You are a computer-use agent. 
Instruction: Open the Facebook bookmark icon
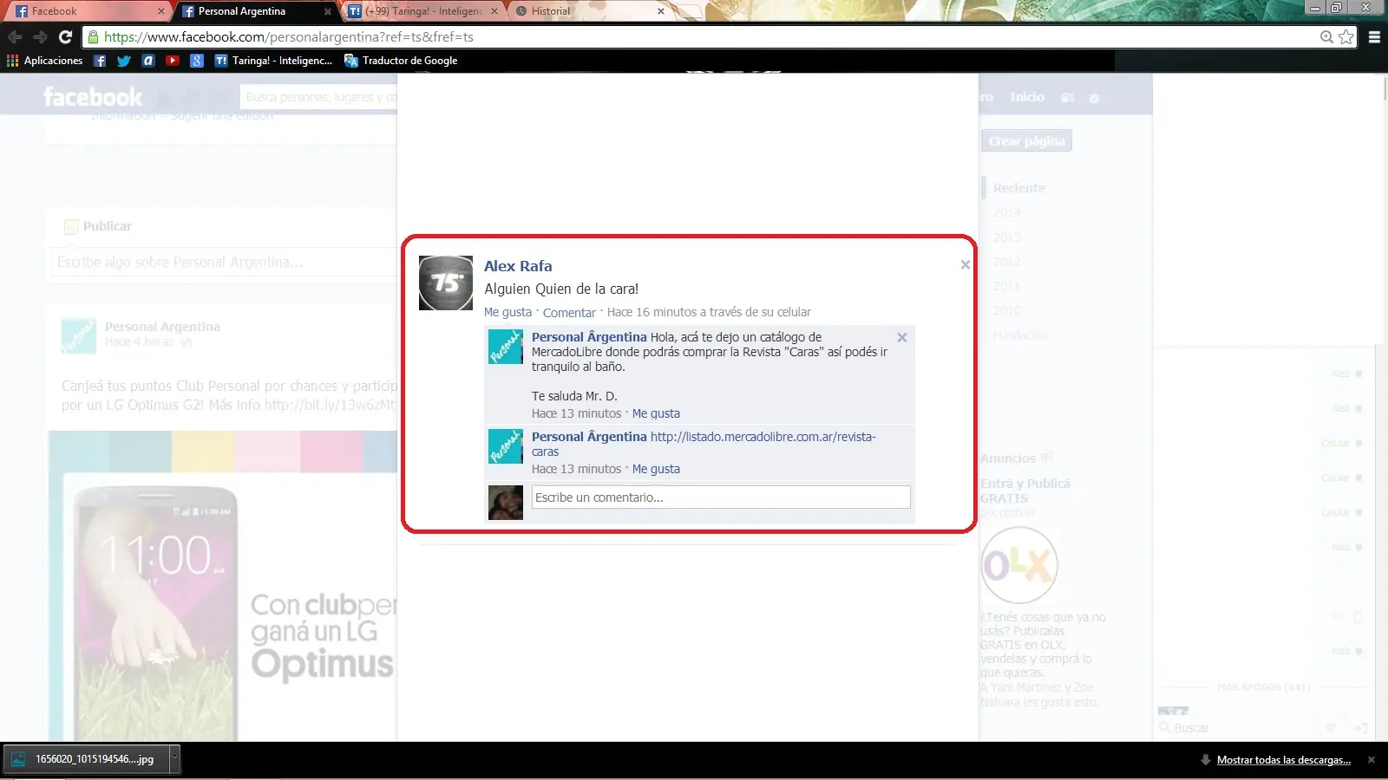click(x=100, y=61)
